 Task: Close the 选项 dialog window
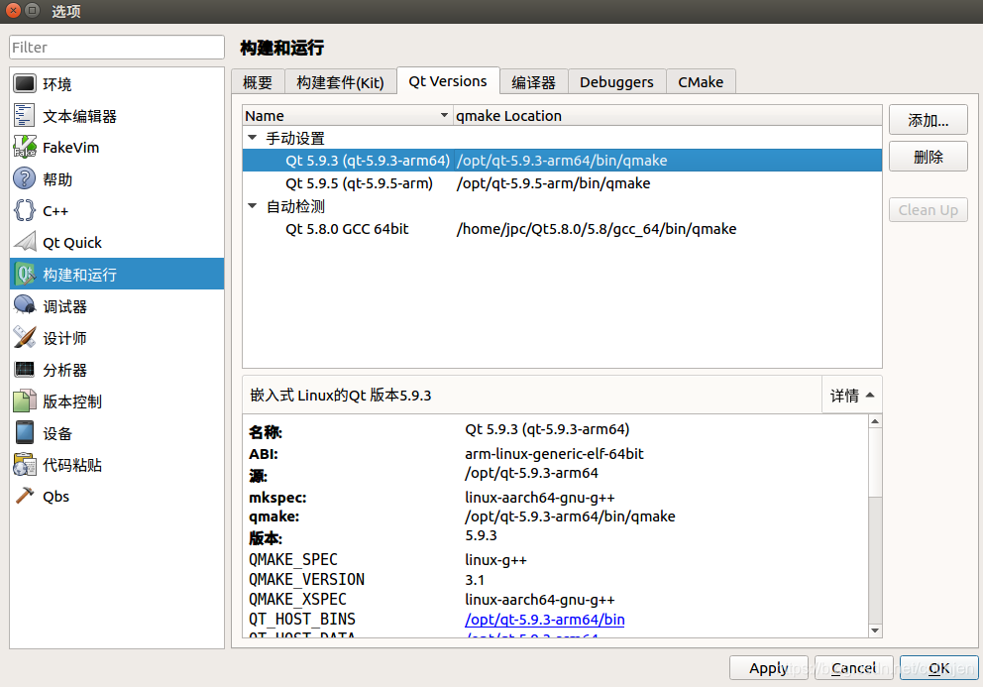coord(13,11)
